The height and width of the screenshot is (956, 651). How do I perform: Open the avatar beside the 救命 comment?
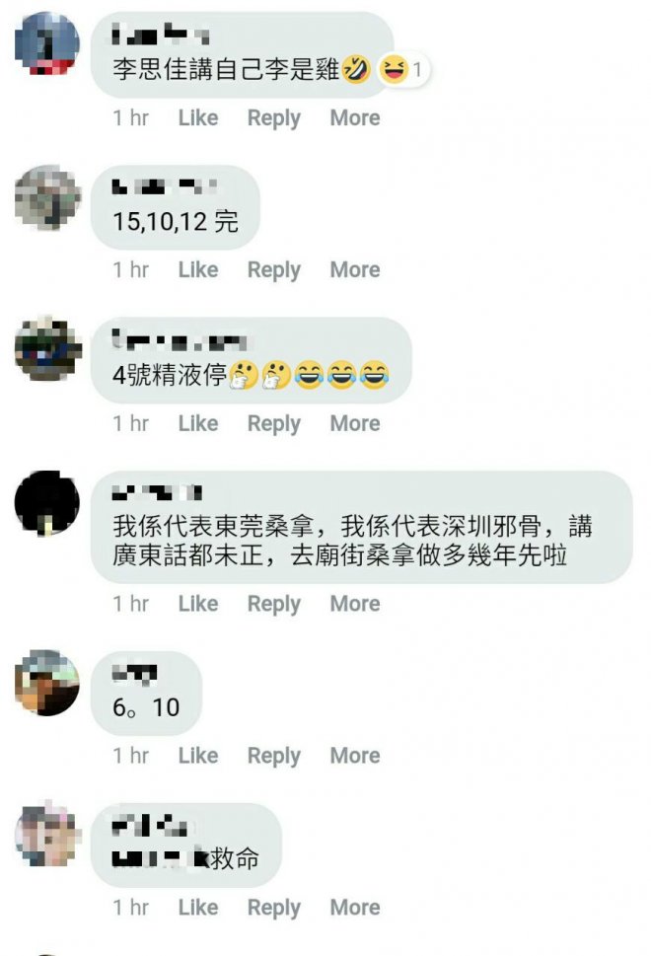coord(47,834)
